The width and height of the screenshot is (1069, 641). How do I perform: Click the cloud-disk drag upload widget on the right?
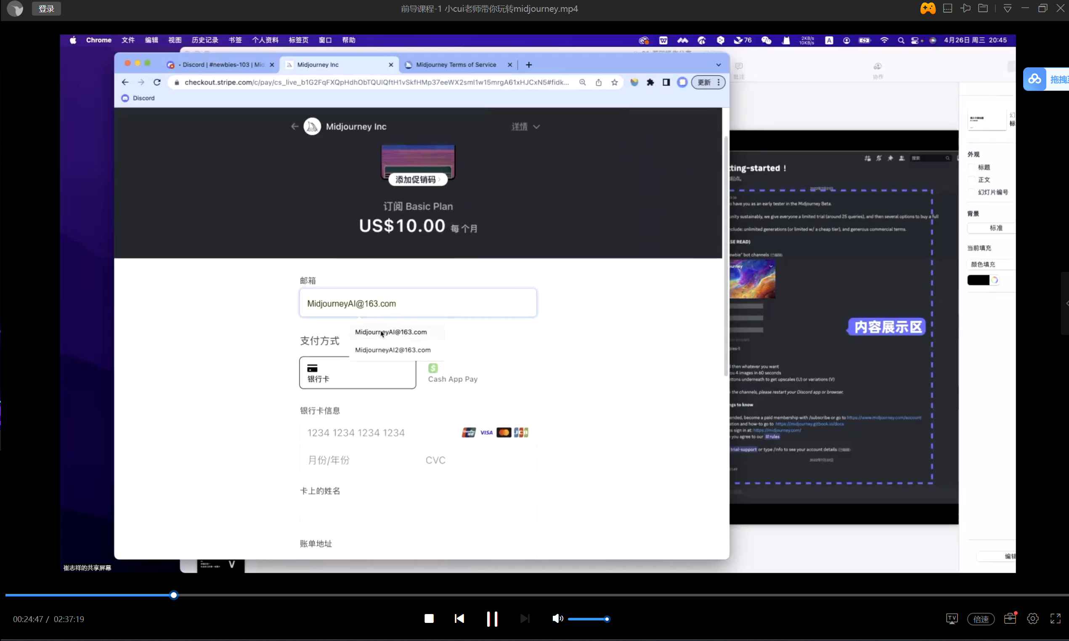click(1045, 79)
